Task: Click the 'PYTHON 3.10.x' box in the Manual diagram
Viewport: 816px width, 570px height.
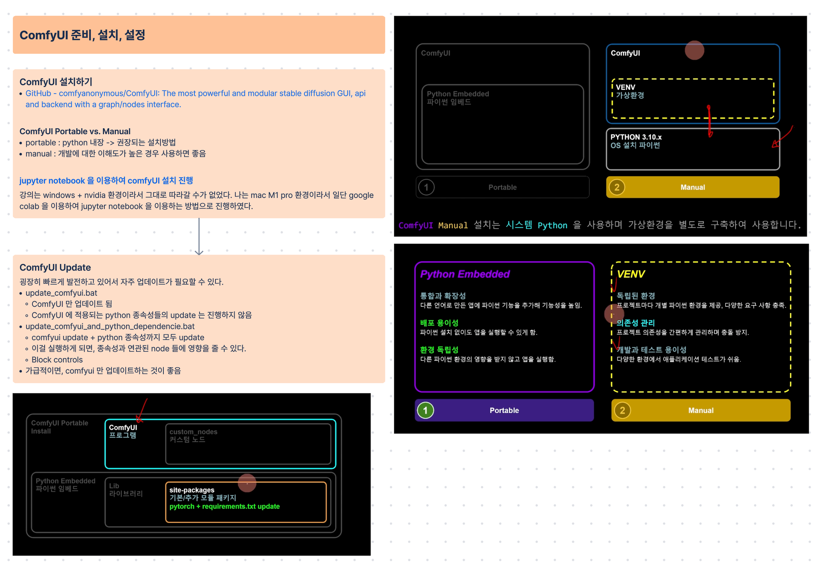Action: (x=692, y=149)
